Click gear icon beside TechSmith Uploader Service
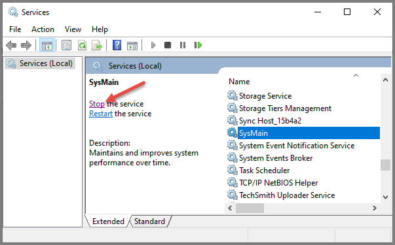395x245 pixels. [x=233, y=195]
